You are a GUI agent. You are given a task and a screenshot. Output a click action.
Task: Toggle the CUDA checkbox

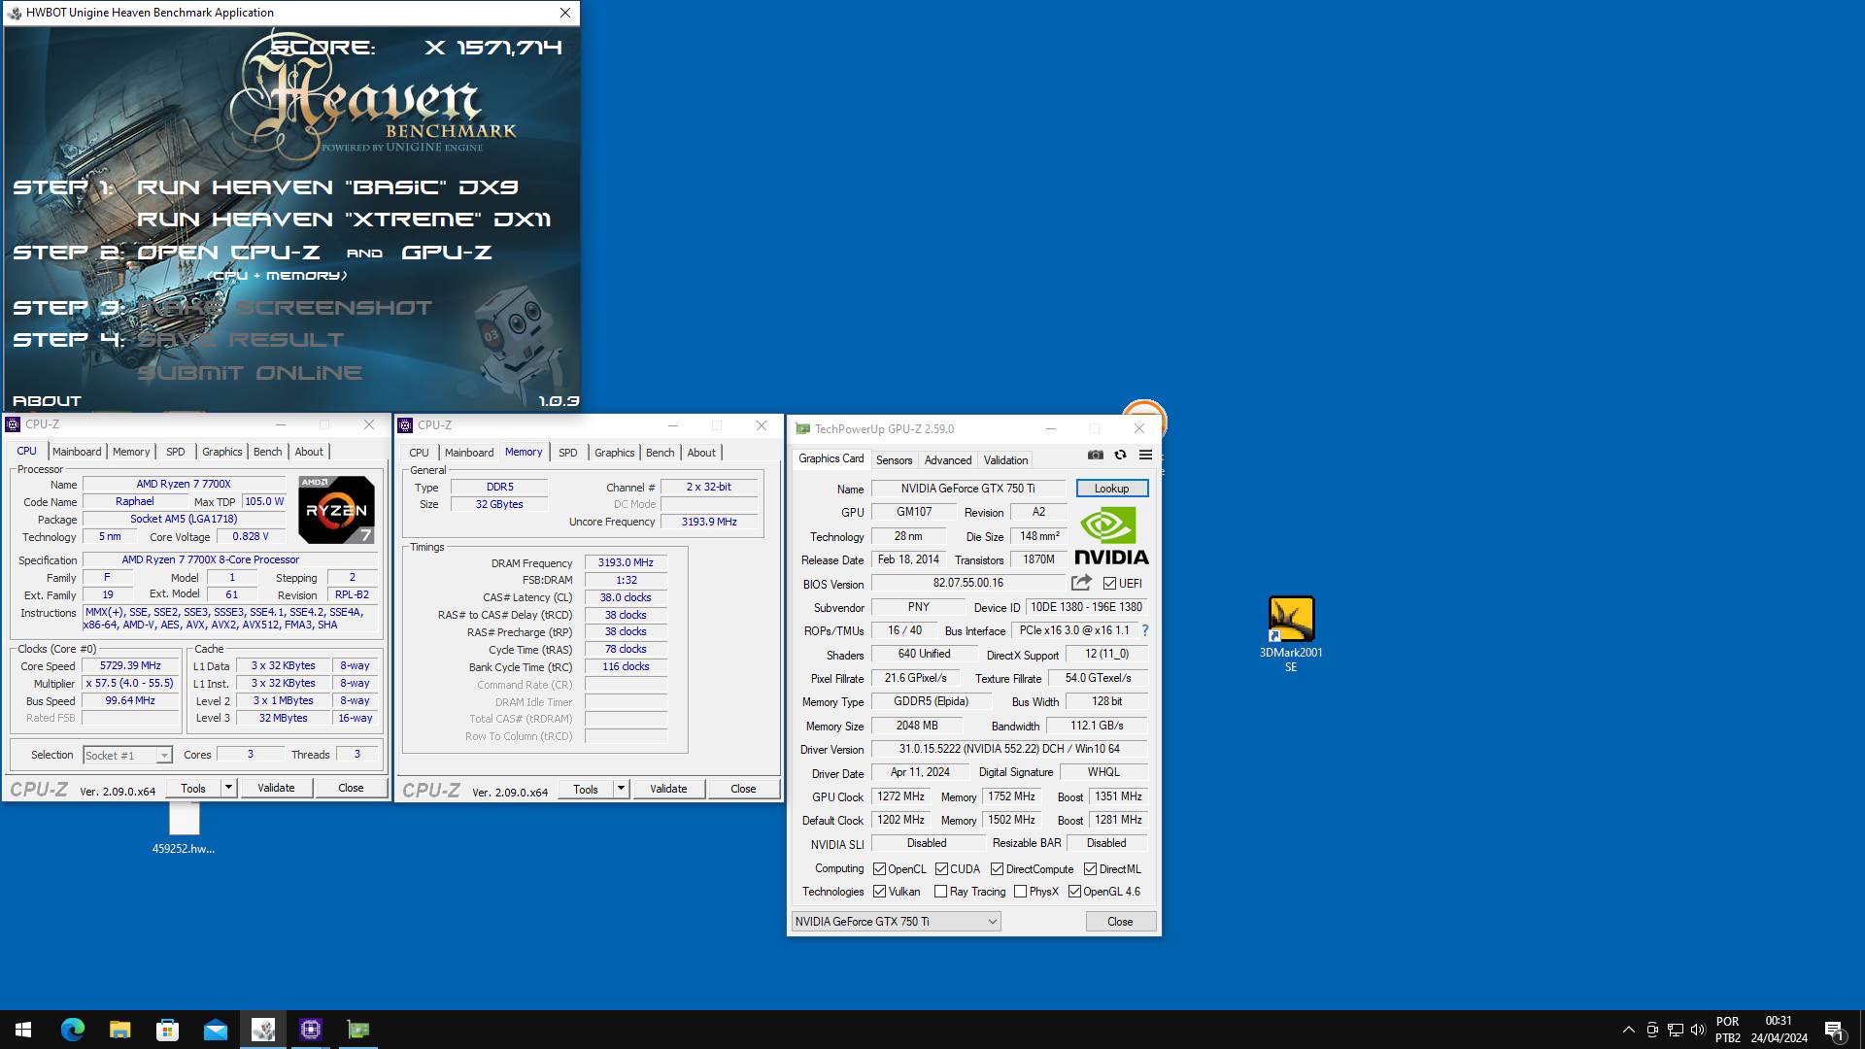point(942,869)
